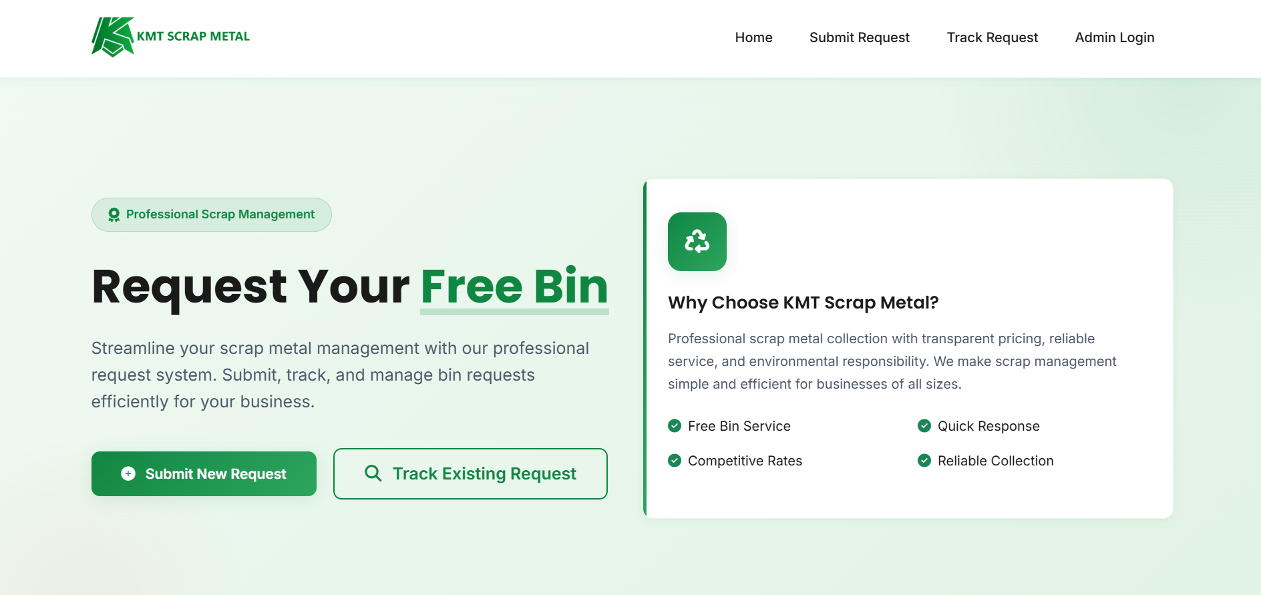Click the Submit New Request button

point(204,473)
